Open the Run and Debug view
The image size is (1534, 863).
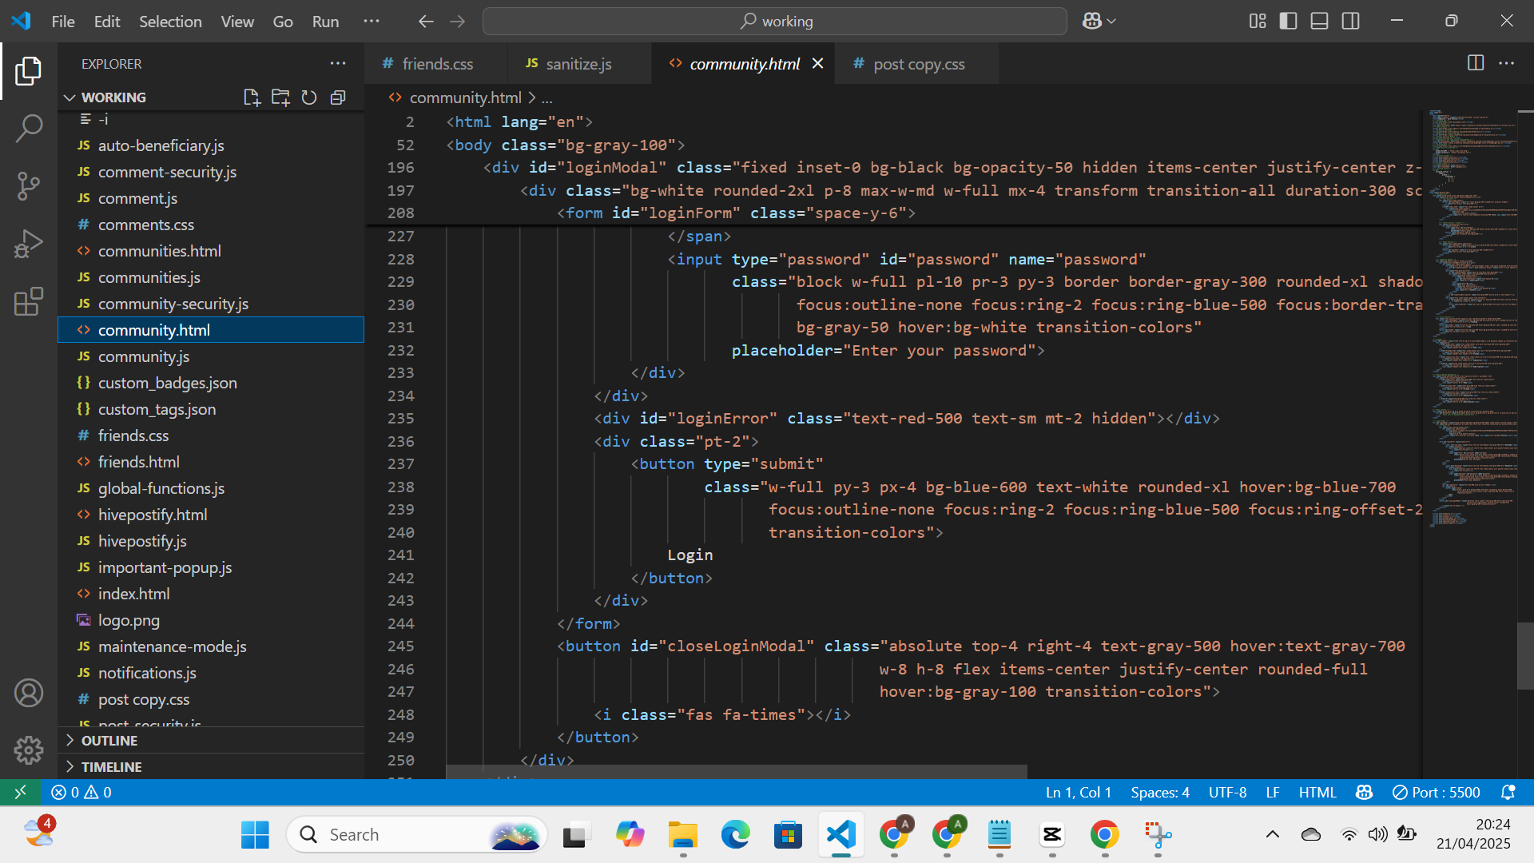tap(29, 244)
